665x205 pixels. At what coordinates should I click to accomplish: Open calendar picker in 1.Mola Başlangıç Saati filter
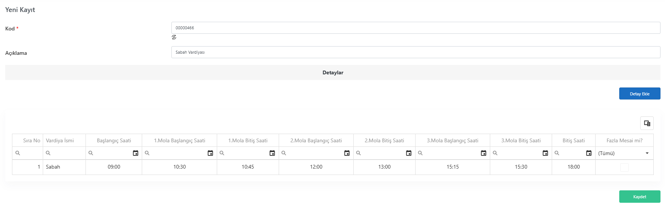click(210, 153)
